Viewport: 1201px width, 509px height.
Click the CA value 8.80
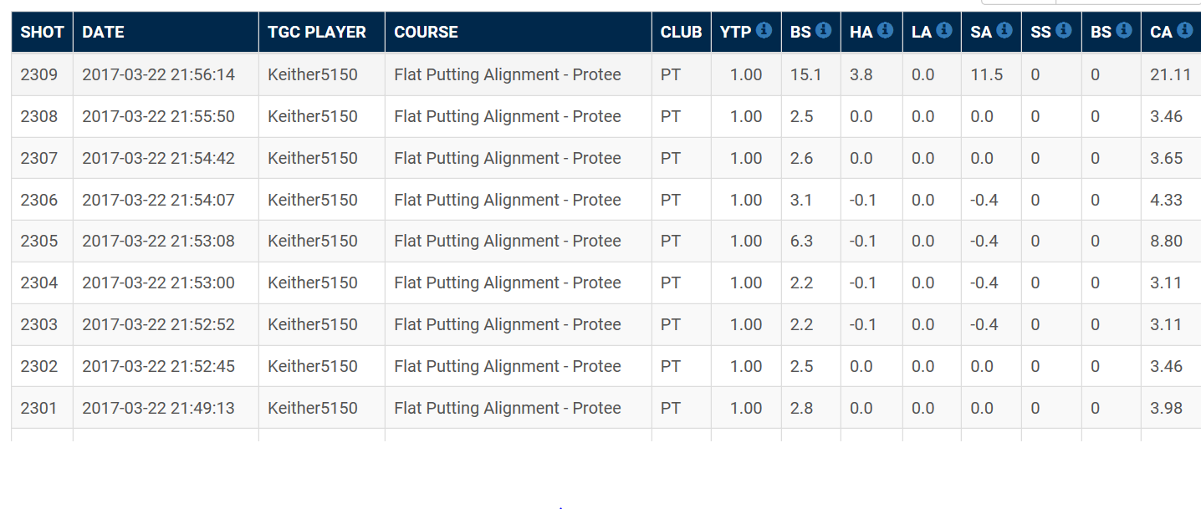pyautogui.click(x=1166, y=241)
